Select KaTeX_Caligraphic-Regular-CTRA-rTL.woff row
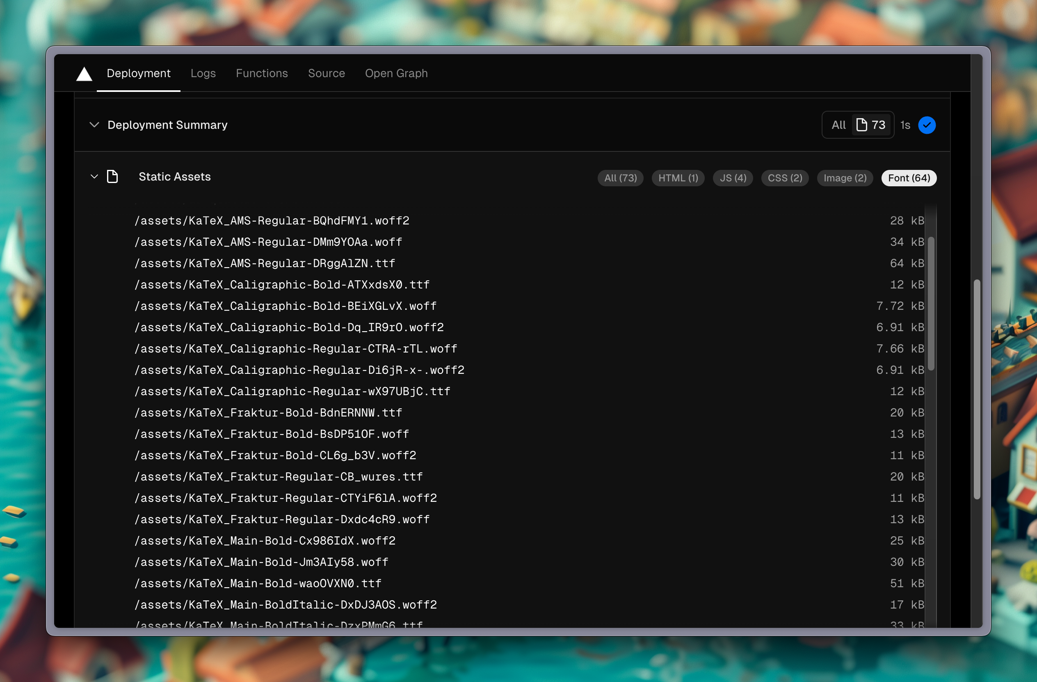Screen dimensions: 1037x682 [x=529, y=349]
